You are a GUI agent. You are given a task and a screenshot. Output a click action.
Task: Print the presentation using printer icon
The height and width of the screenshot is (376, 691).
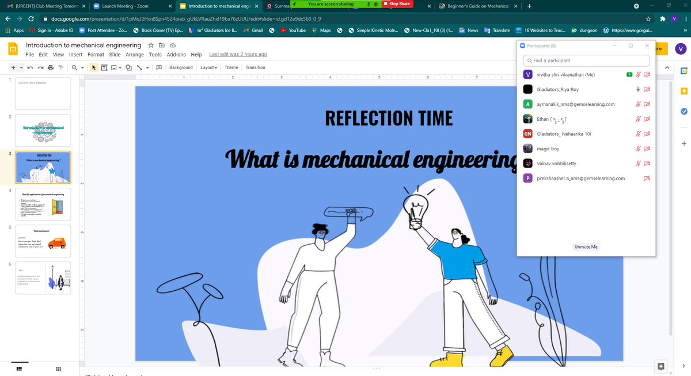(51, 67)
